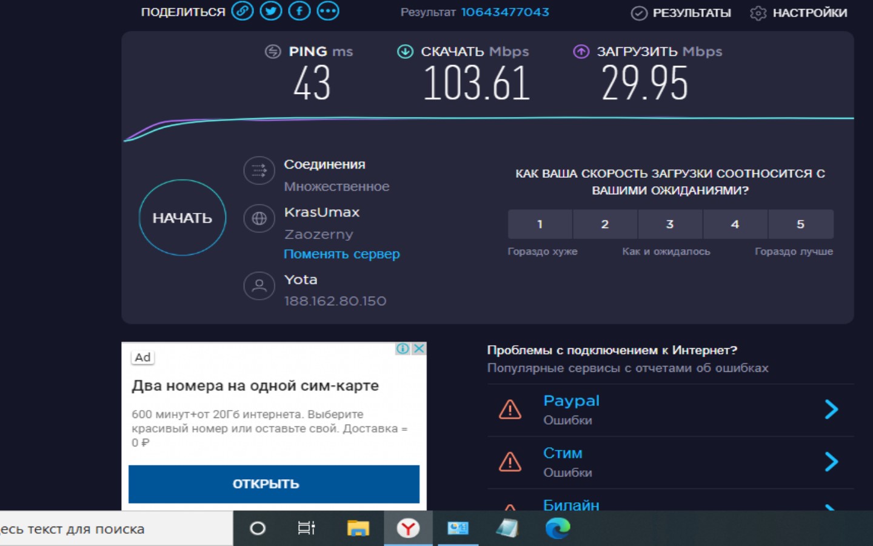This screenshot has height=546, width=873.
Task: Open Microsoft Edge from taskbar
Action: 558,528
